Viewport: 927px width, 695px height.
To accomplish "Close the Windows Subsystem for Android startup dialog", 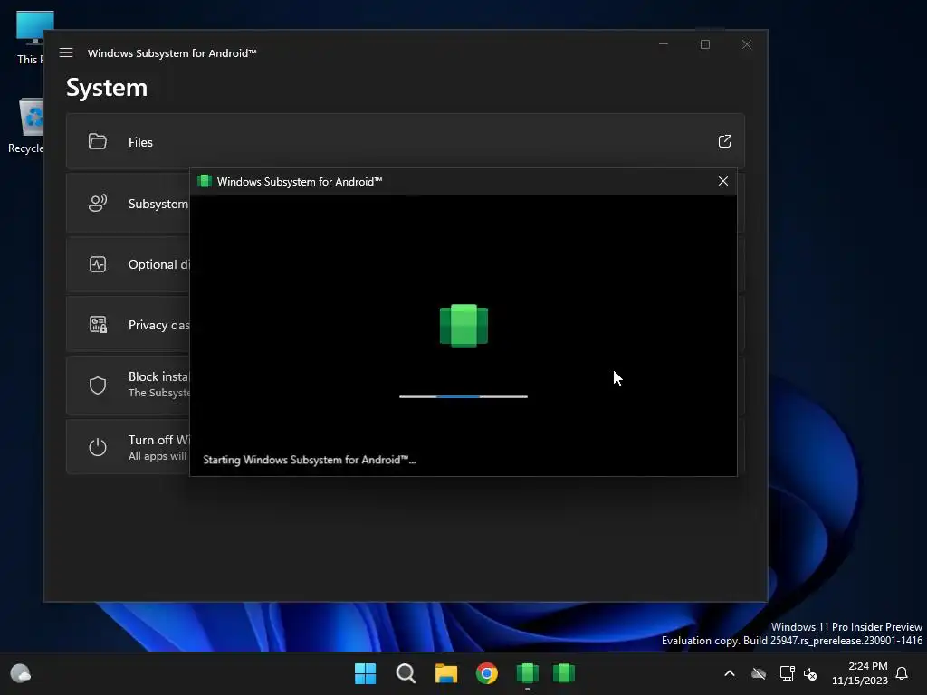I will [x=722, y=181].
